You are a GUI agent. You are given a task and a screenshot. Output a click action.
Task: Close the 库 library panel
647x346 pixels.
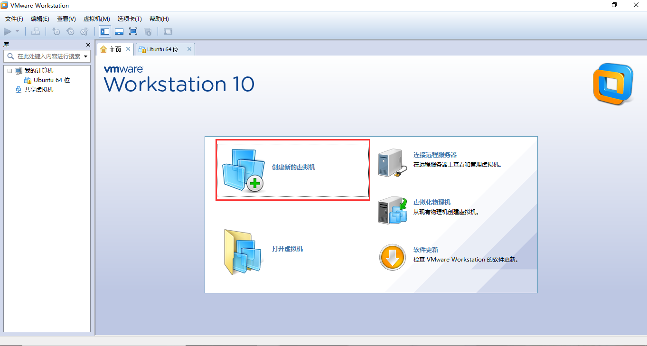click(x=88, y=45)
